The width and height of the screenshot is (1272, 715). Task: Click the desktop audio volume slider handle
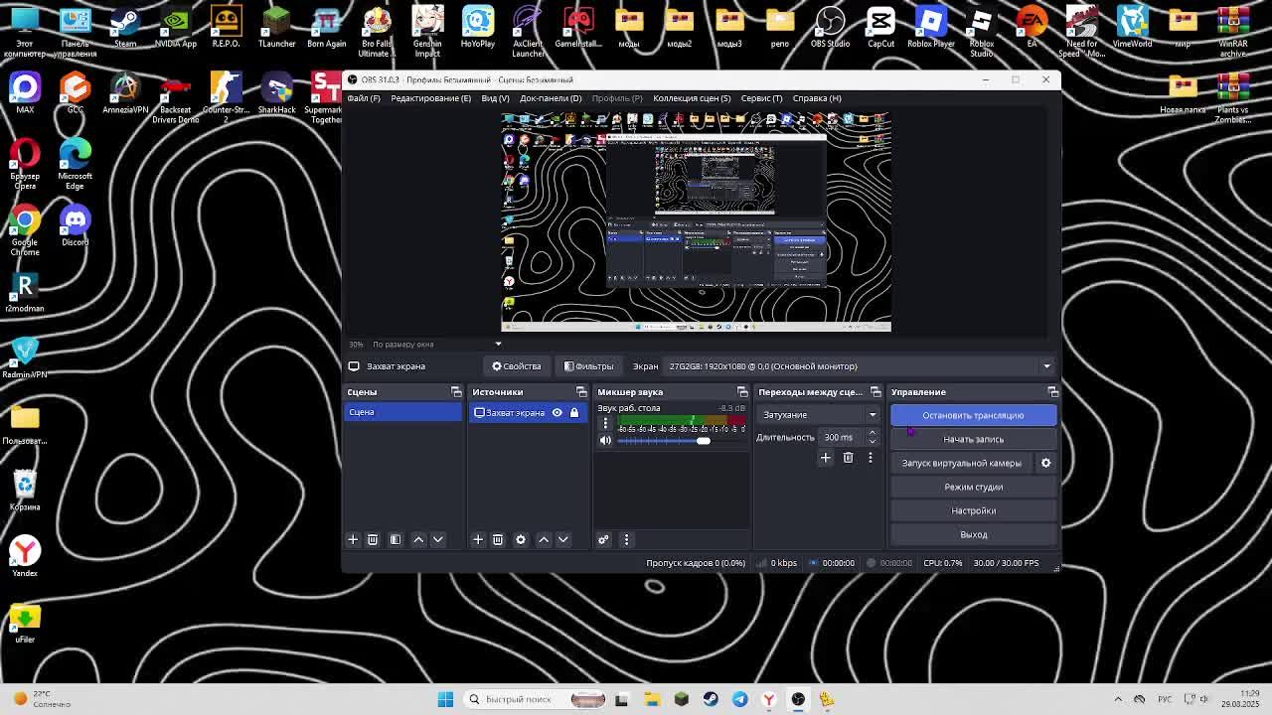coord(704,441)
